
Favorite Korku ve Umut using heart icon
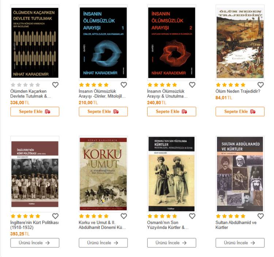coord(124,216)
